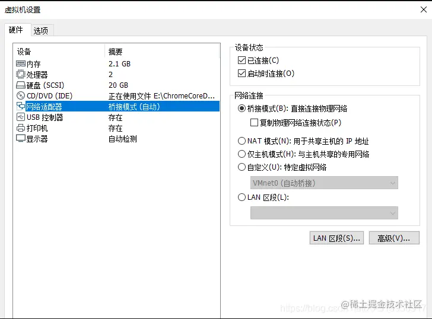The height and width of the screenshot is (319, 432).
Task: Select LAN 区段(L) radio button
Action: coord(242,197)
